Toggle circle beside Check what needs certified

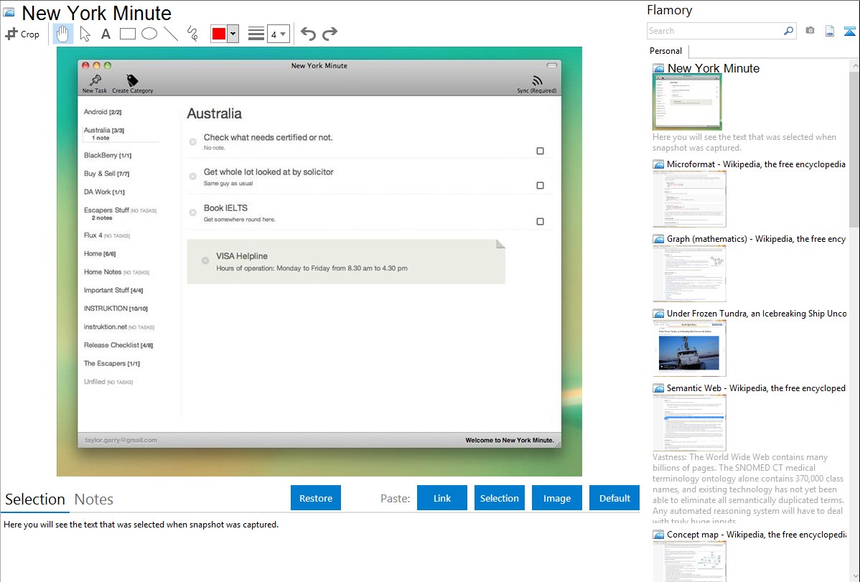coord(193,142)
